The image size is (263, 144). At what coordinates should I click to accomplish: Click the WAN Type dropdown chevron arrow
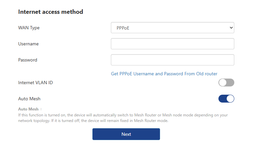click(x=231, y=28)
